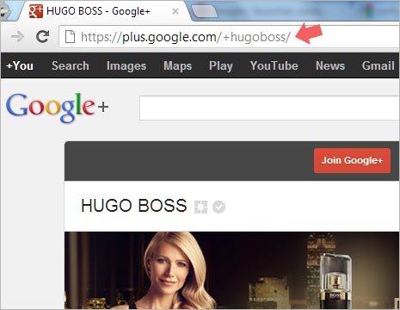Open Maps from the Google bar
Screen dimensions: 400x310
178,66
